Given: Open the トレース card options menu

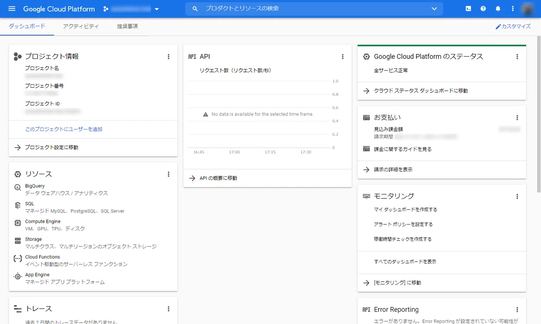Looking at the screenshot, I should point(169,309).
